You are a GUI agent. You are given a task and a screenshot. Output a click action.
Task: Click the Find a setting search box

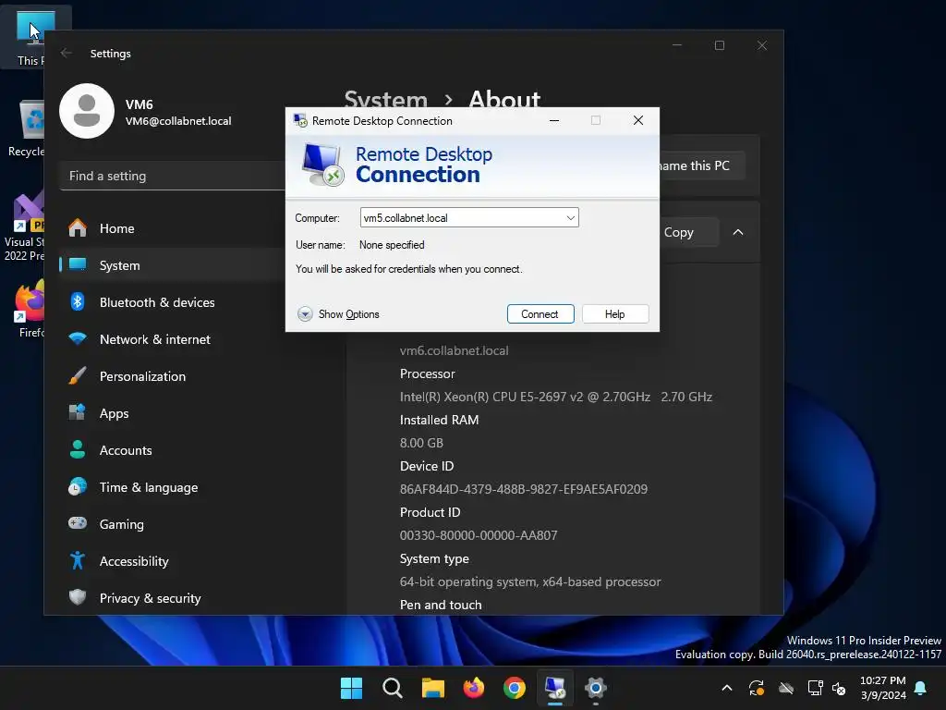pos(173,176)
